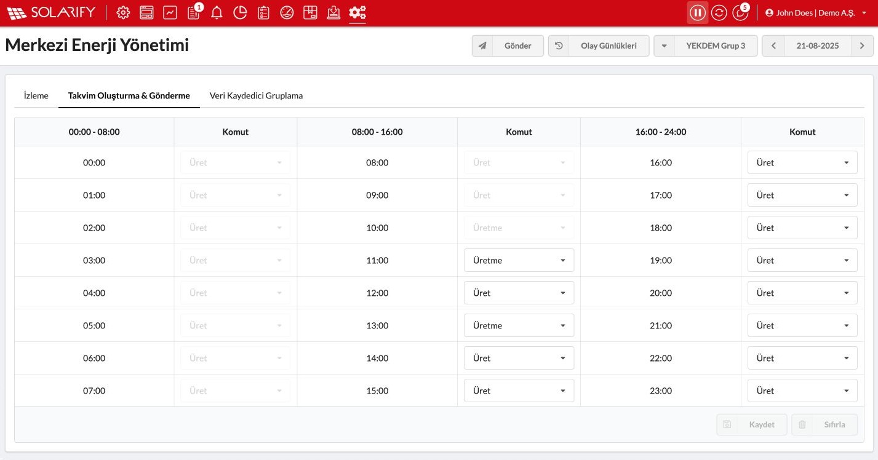Click the Gönder button
This screenshot has height=460, width=878.
508,46
